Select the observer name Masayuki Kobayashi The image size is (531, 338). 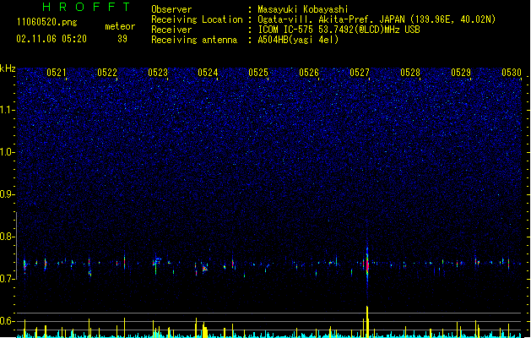tap(303, 9)
